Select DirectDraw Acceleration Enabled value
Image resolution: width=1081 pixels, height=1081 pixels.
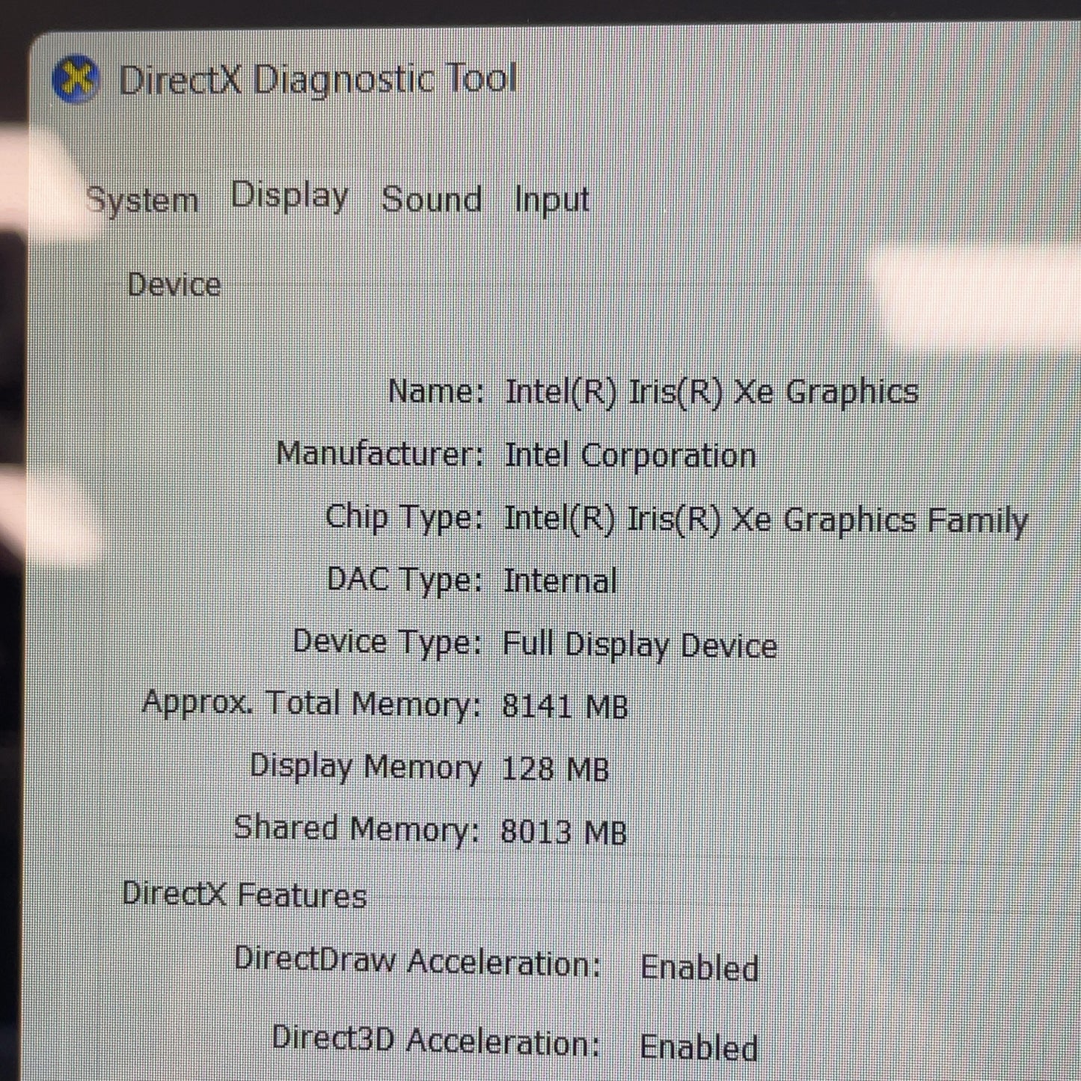[699, 967]
